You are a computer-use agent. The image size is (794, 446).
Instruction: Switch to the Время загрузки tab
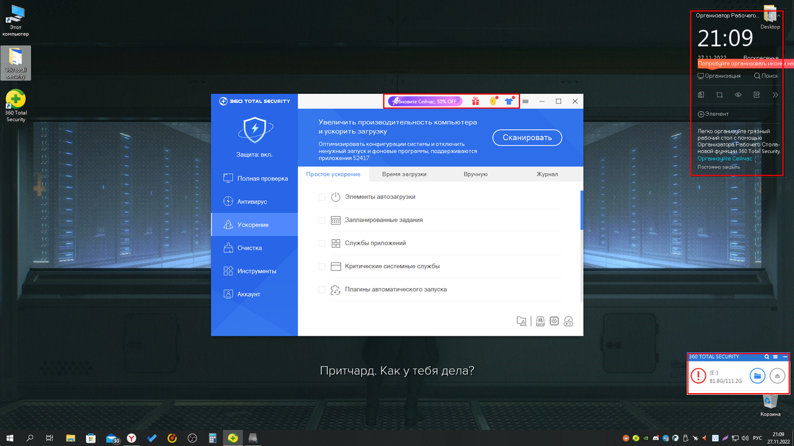point(404,174)
